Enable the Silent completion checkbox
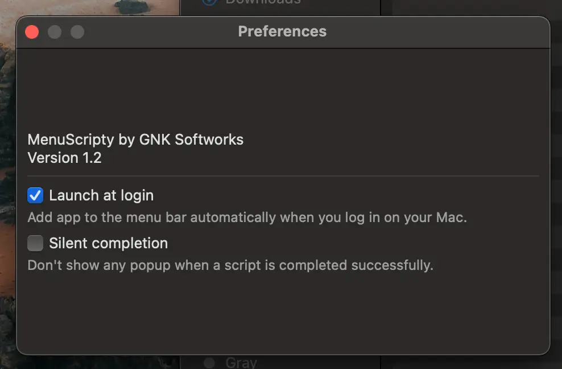Viewport: 562px width, 369px height. [35, 244]
